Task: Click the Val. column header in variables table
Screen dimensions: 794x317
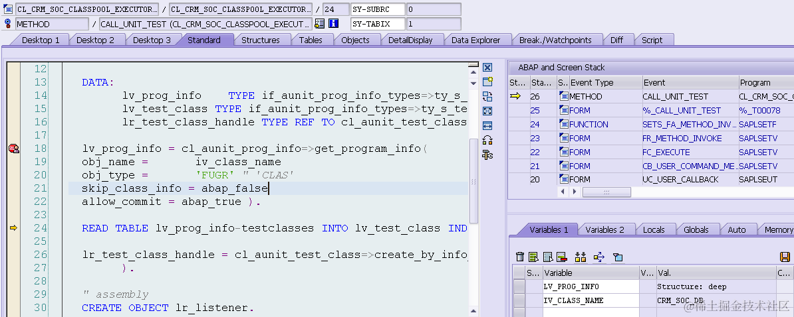Action: pos(716,273)
